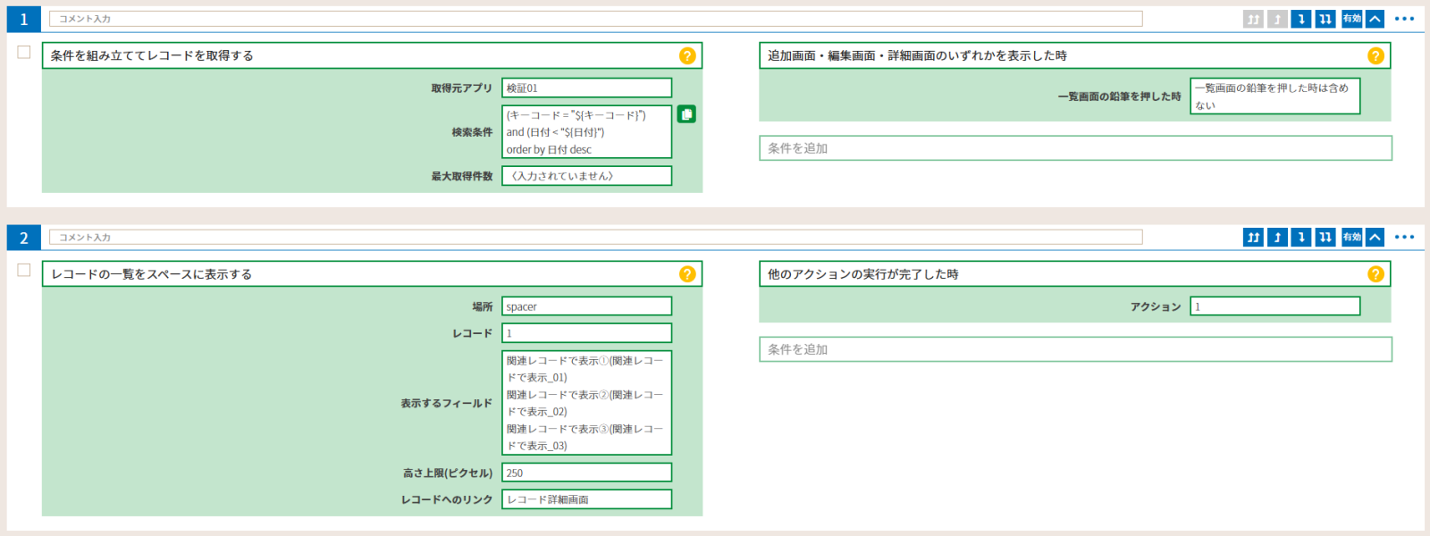The width and height of the screenshot is (1430, 536).
Task: Click 条件を追加 under action 1
Action: [1075, 148]
